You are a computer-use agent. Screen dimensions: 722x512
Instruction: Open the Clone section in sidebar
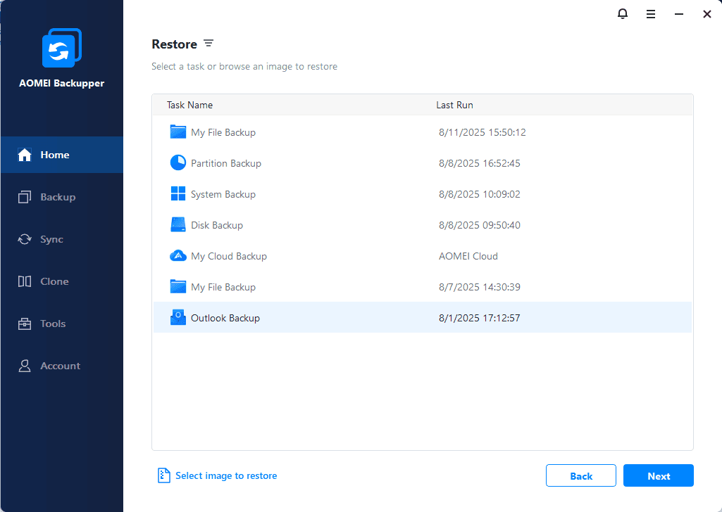pos(54,281)
